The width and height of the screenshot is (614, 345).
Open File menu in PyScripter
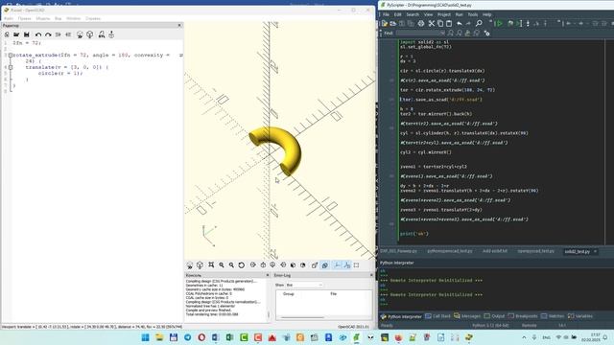click(386, 14)
